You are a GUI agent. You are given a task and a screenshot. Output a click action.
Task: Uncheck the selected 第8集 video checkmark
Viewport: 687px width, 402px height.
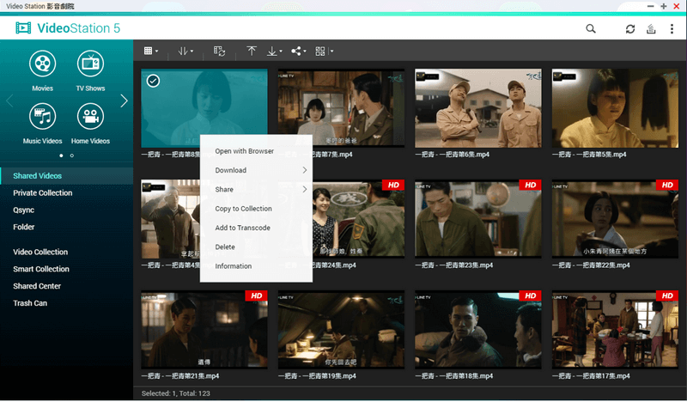tap(153, 81)
